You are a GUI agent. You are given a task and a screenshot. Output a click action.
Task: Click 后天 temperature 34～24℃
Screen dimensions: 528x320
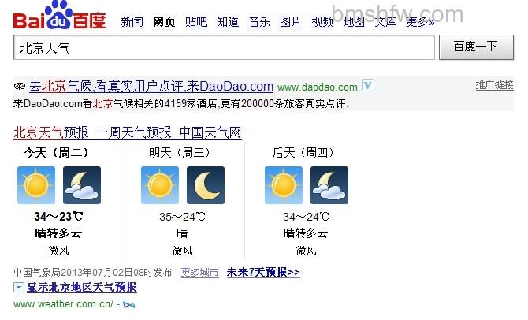pos(306,217)
